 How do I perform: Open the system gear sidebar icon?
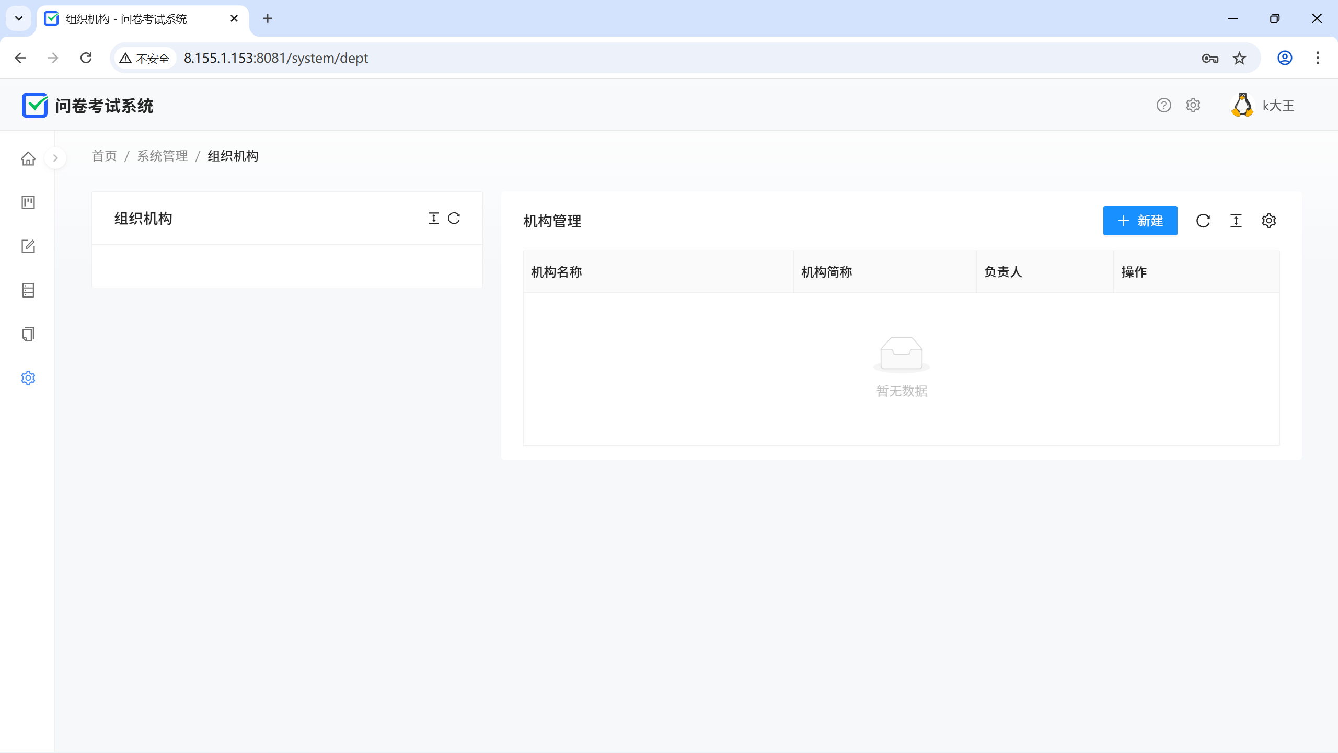pyautogui.click(x=28, y=378)
